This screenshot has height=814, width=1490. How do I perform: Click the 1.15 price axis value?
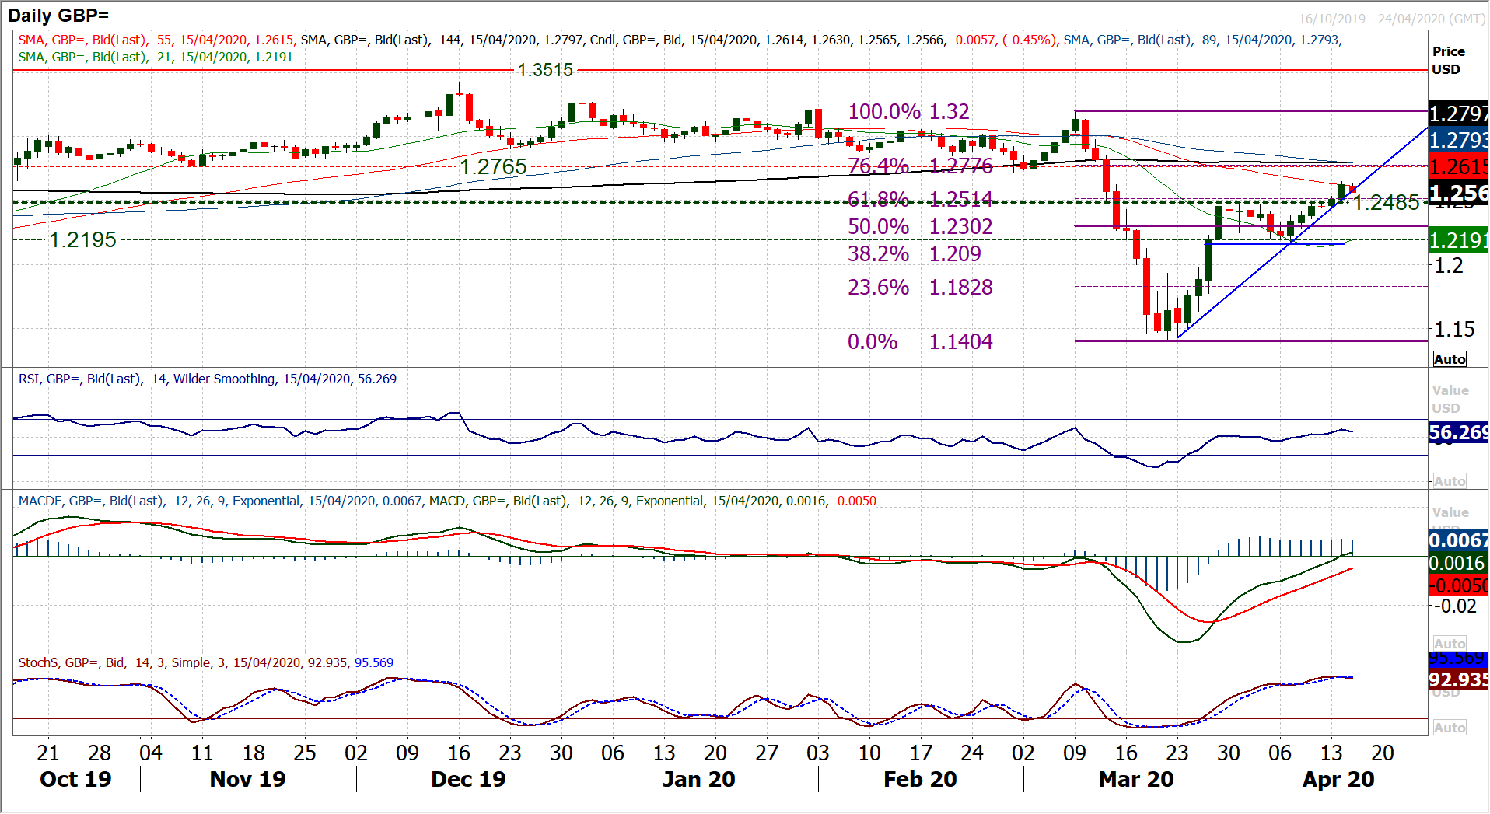pos(1453,329)
